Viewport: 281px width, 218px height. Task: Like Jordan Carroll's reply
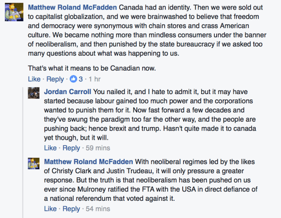click(x=50, y=148)
